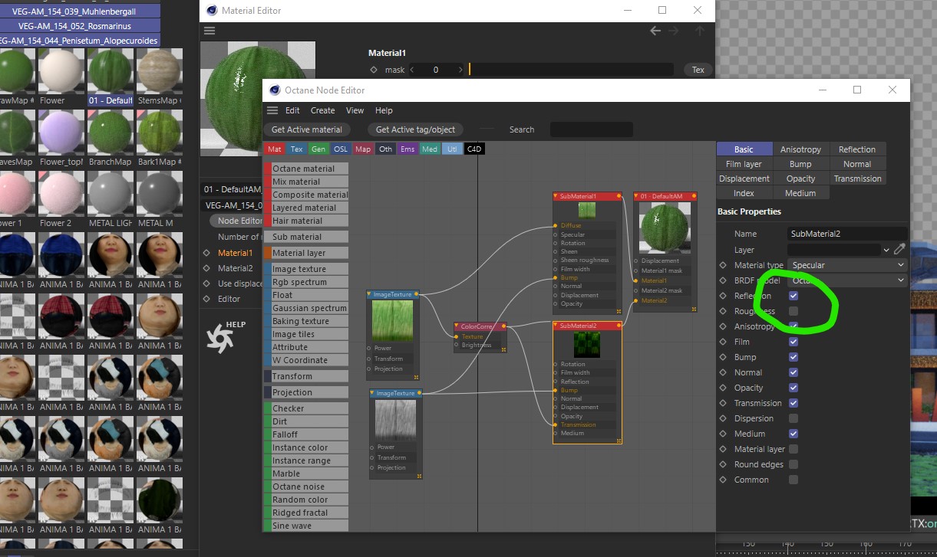937x557 pixels.
Task: Open the View menu
Action: (x=355, y=110)
